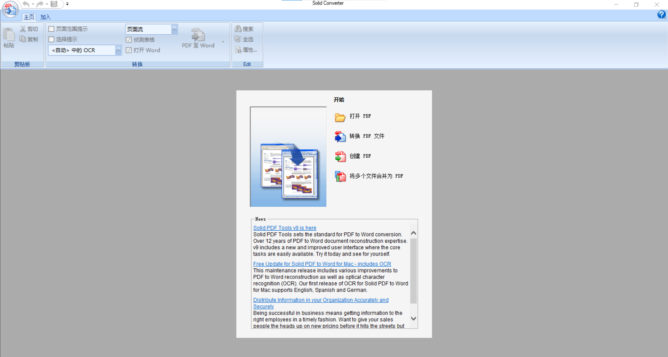Click the 搜索 binoculars icon
This screenshot has height=357, width=668.
click(238, 29)
